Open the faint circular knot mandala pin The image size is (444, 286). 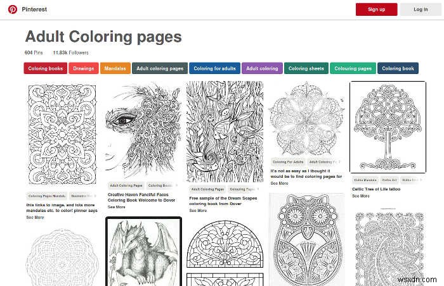[x=62, y=257]
